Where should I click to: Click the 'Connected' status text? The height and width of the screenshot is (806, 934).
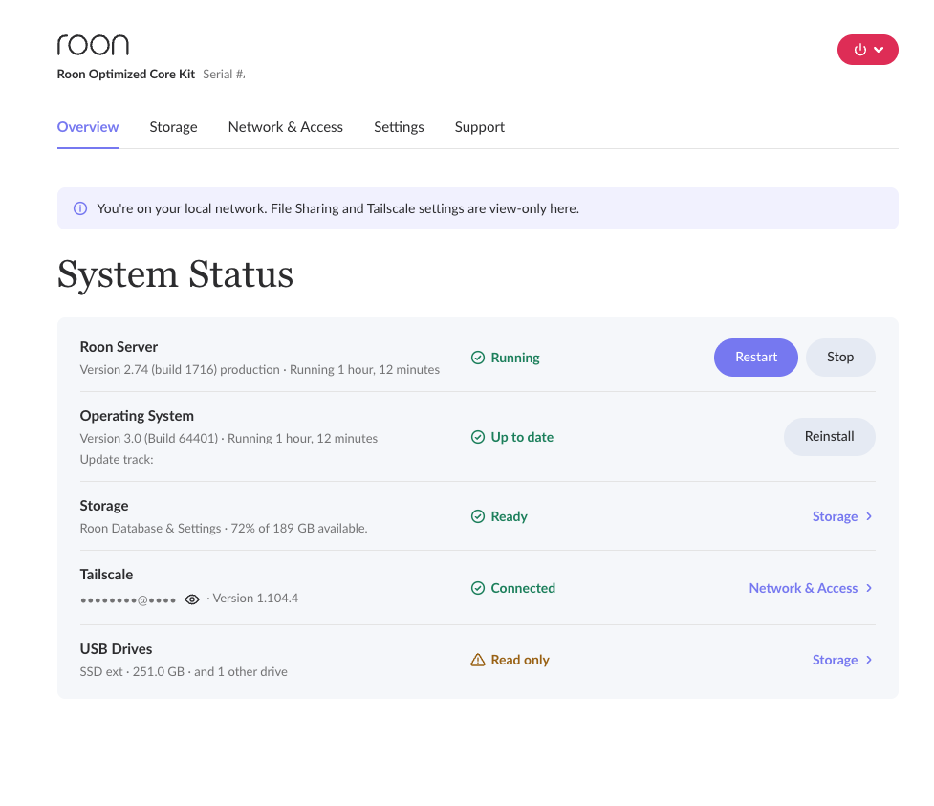point(523,588)
